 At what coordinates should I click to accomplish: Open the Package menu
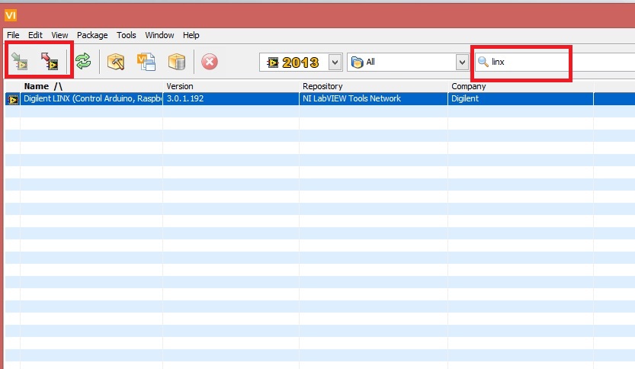click(92, 35)
